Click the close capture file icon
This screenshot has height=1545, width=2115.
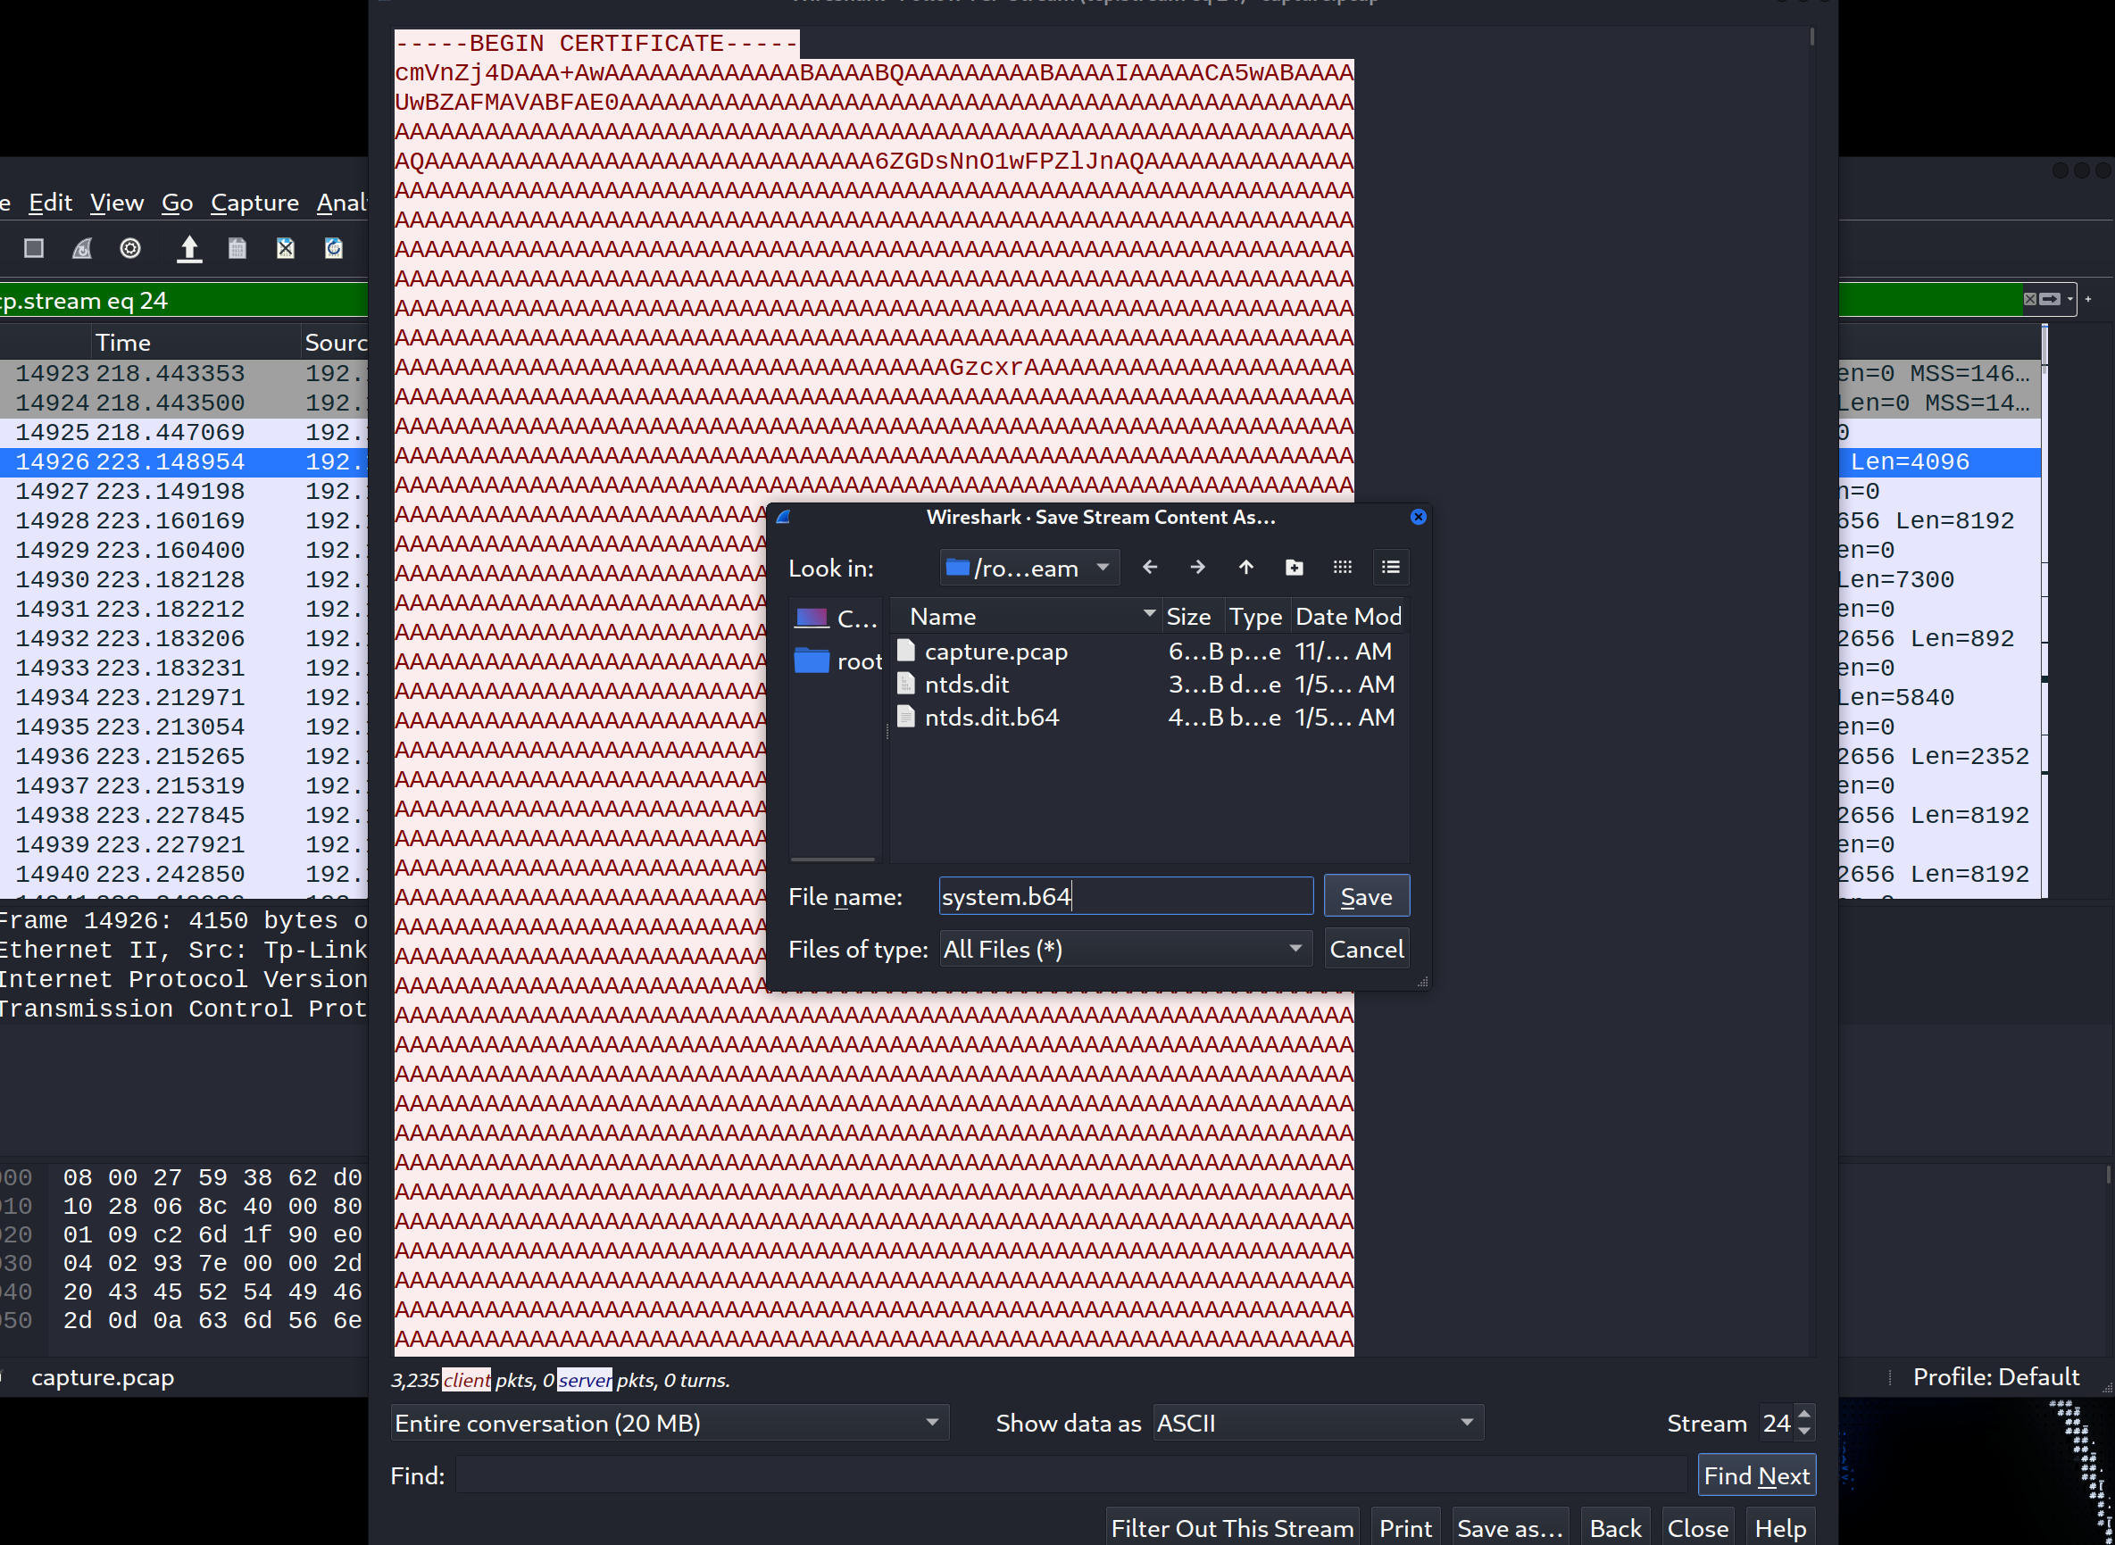(286, 248)
